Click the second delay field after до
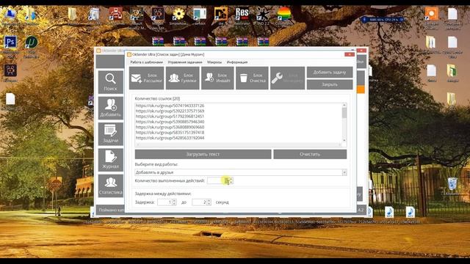The width and height of the screenshot is (470, 264). tap(199, 202)
